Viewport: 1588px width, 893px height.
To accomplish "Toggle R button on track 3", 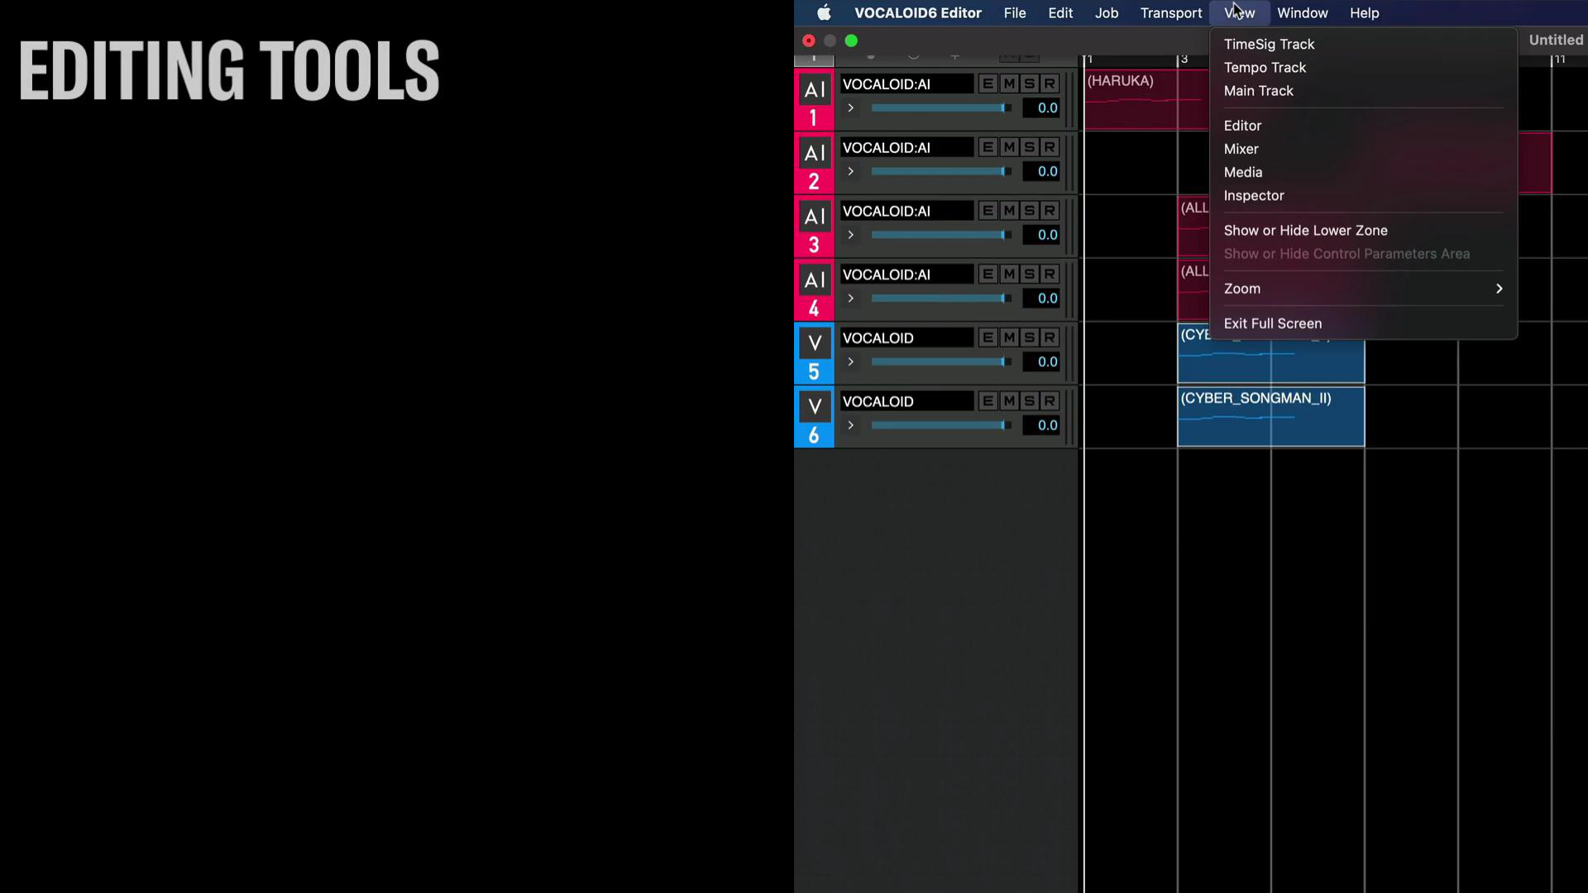I will pyautogui.click(x=1050, y=211).
